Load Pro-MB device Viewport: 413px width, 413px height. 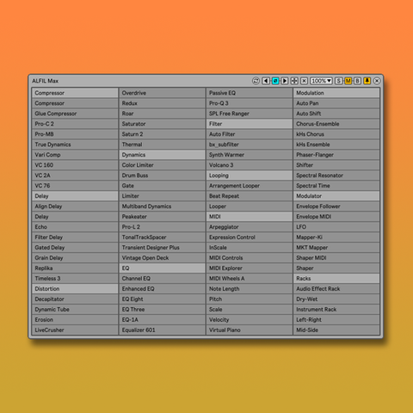pos(75,134)
